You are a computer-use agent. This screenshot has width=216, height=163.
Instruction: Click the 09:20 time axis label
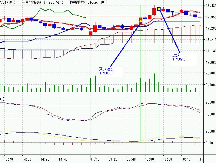tap(113, 159)
